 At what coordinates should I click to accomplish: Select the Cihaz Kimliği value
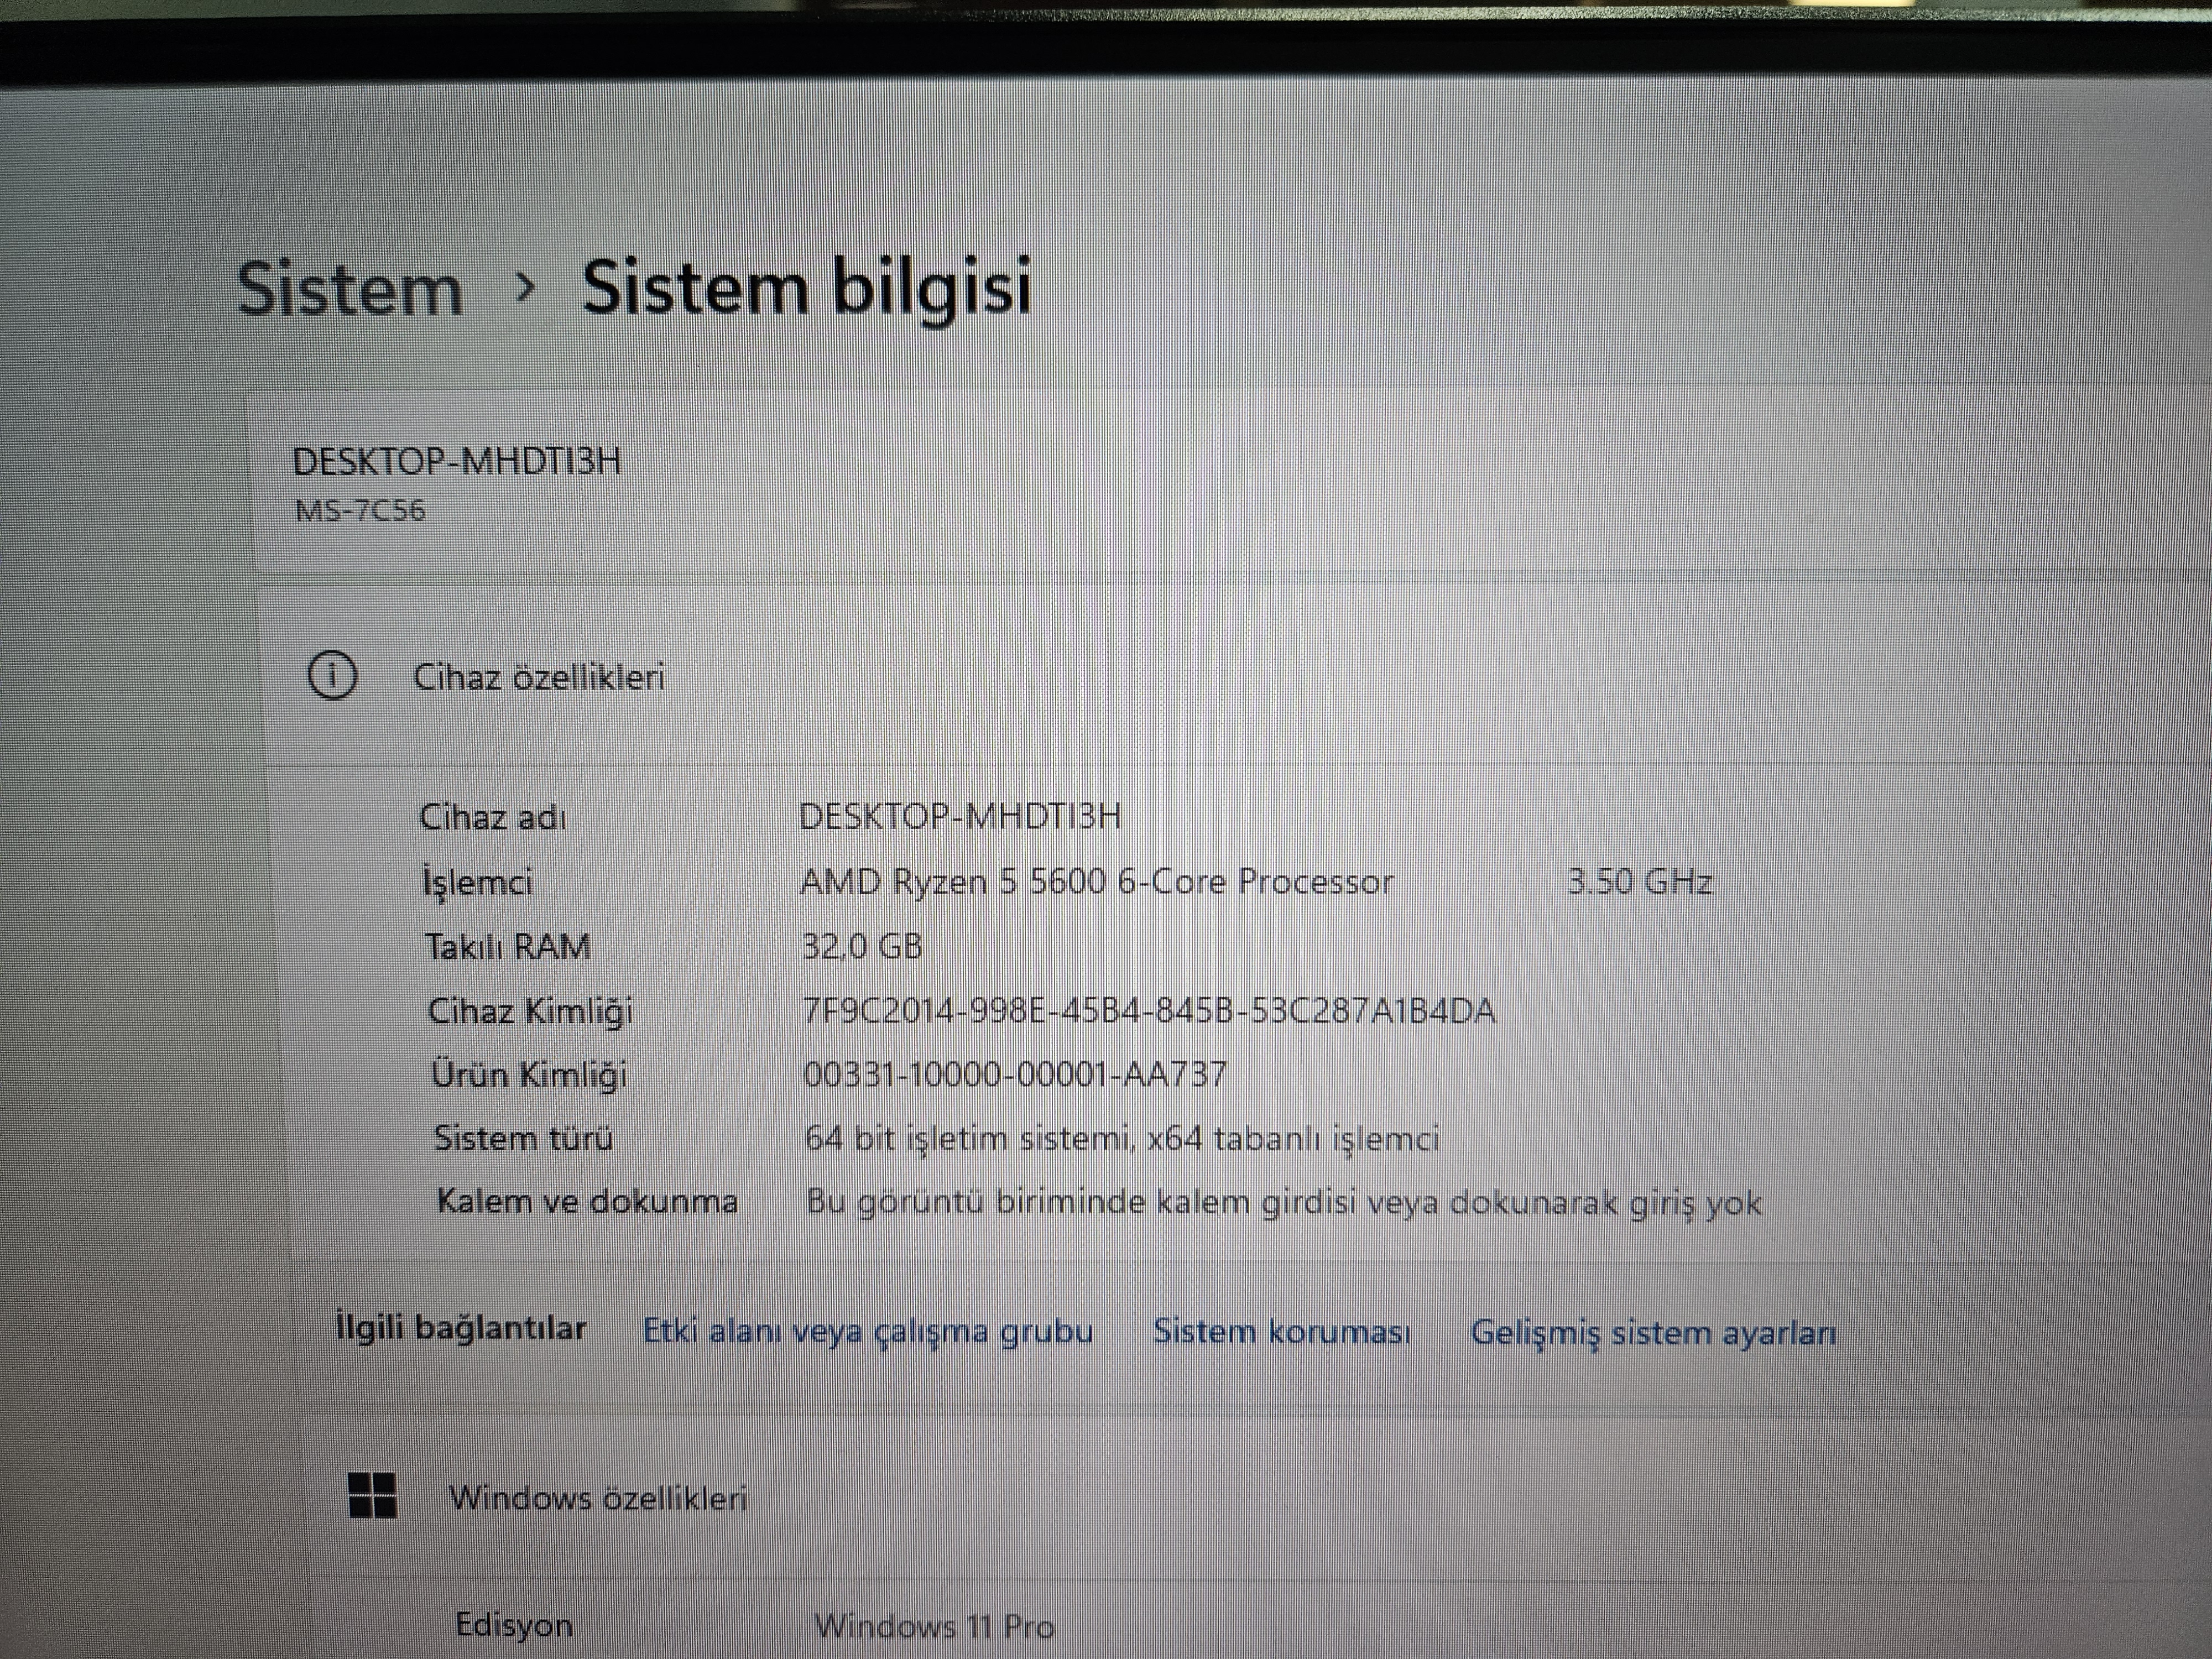click(x=1149, y=1011)
